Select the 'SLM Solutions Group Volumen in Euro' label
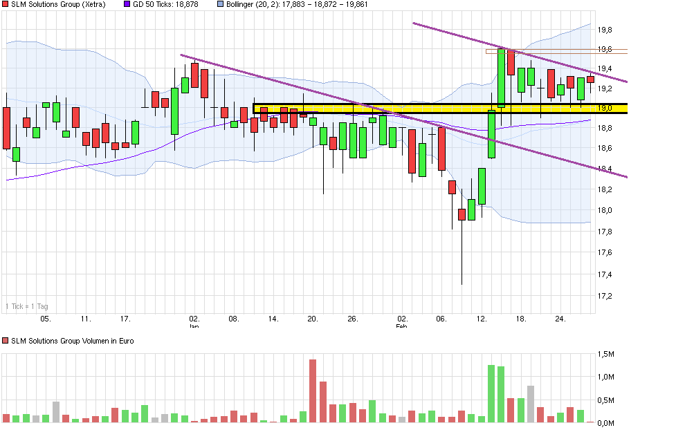Screen dimensions: 676x441 pos(73,341)
